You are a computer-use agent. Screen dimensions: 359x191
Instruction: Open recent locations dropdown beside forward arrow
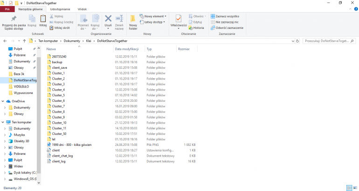coord(19,41)
